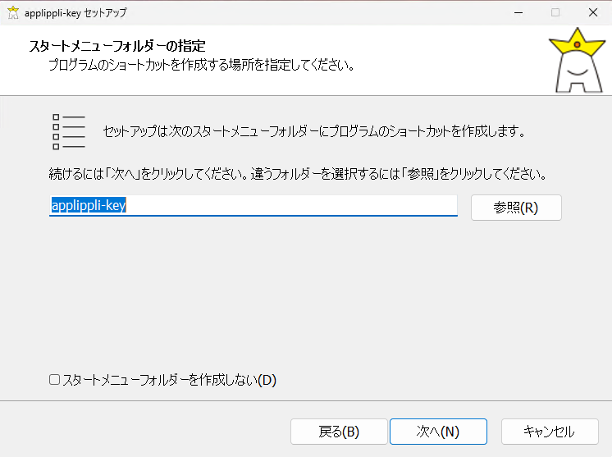This screenshot has width=612, height=457.
Task: Minimize the setup window
Action: [x=518, y=13]
